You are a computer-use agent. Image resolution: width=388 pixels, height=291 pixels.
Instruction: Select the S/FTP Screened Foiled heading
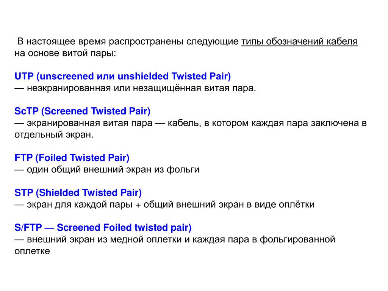point(103,227)
